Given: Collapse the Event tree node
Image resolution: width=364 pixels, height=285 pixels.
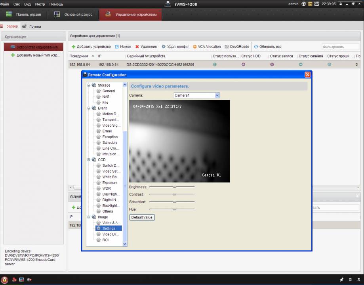Looking at the screenshot, I should tap(89, 108).
